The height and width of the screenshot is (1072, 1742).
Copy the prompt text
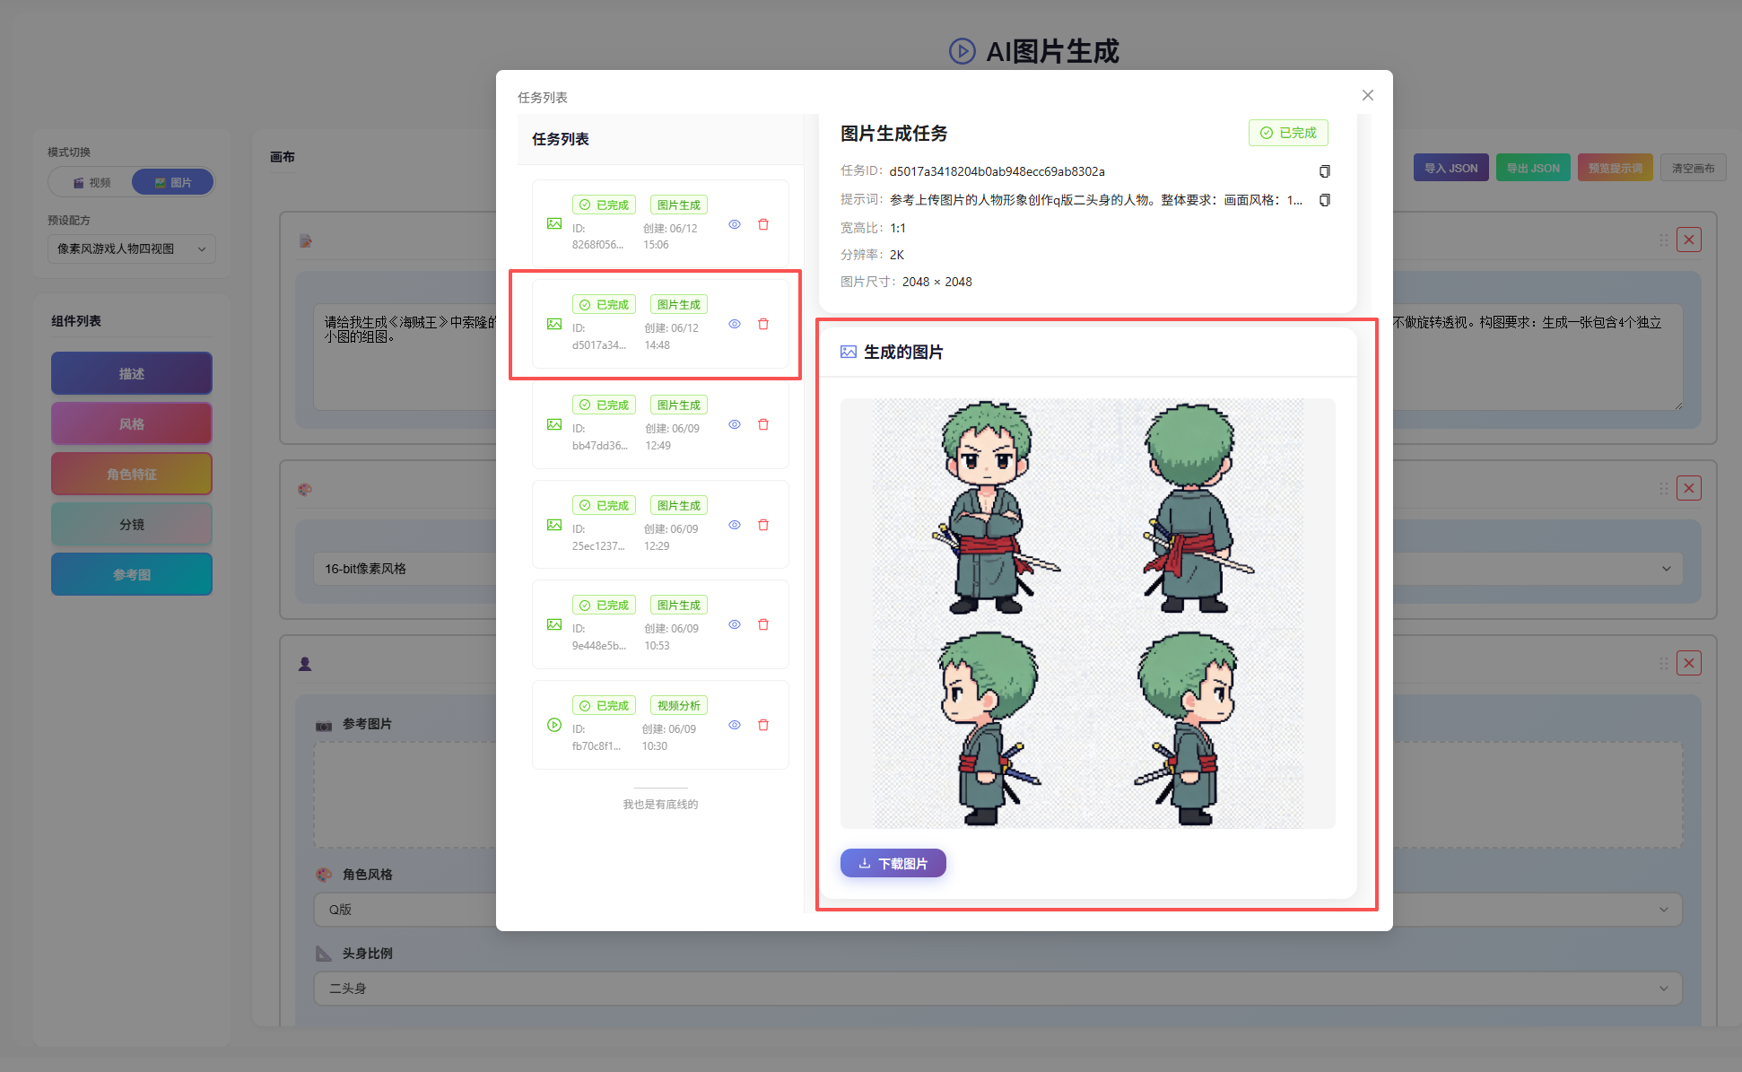[1324, 200]
